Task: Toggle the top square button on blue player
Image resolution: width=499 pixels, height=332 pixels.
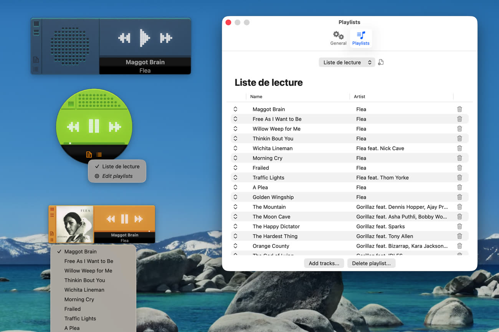Action: (36, 24)
